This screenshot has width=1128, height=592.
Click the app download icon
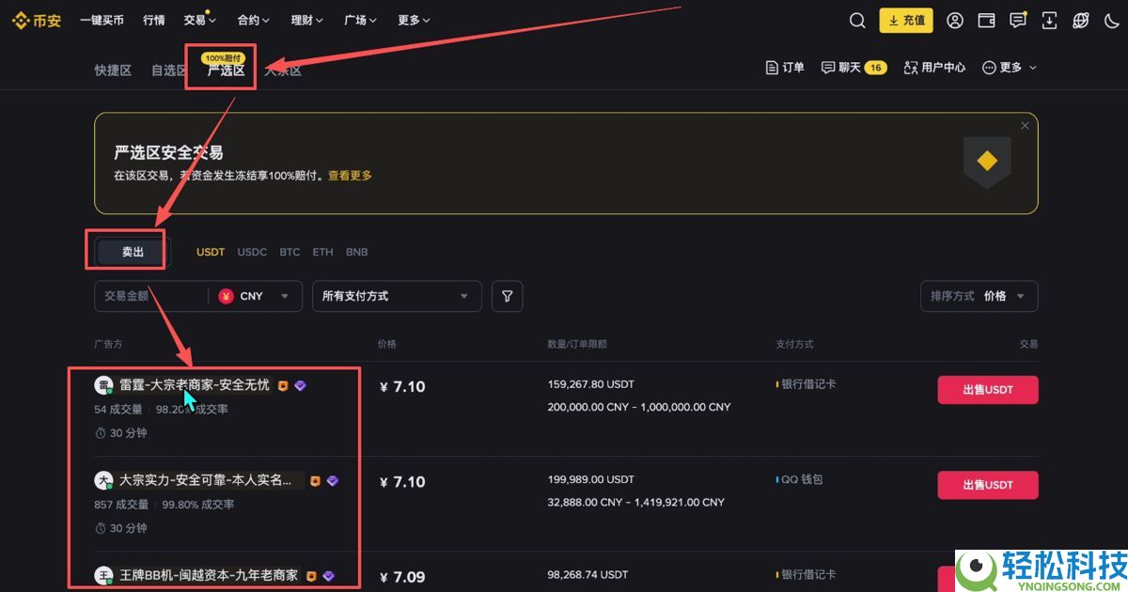coord(1048,20)
